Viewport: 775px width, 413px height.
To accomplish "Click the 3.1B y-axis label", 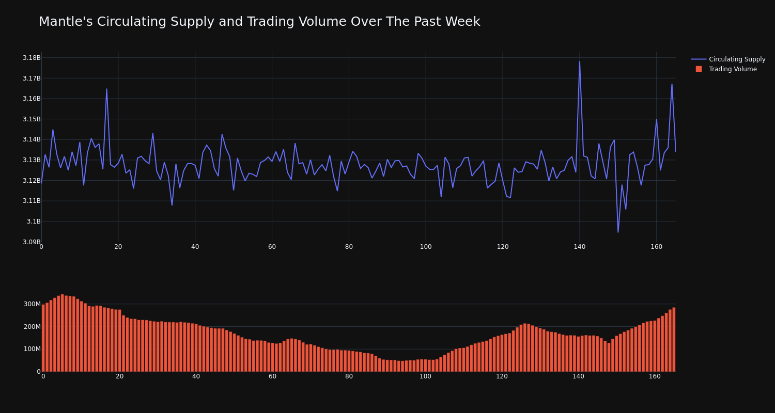I will pyautogui.click(x=34, y=221).
